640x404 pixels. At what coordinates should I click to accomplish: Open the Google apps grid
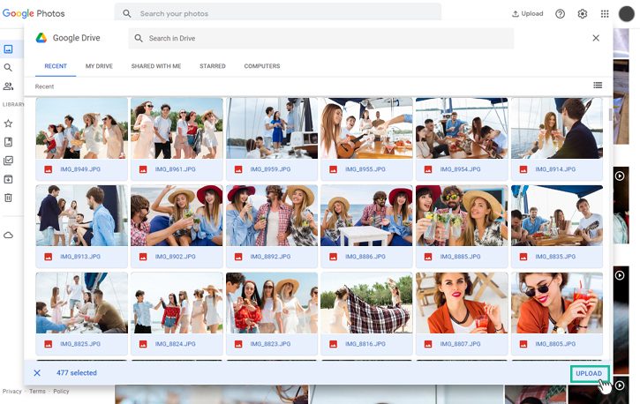(605, 14)
